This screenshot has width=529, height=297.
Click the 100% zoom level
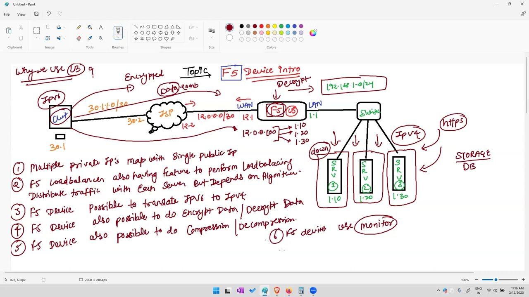(465, 280)
